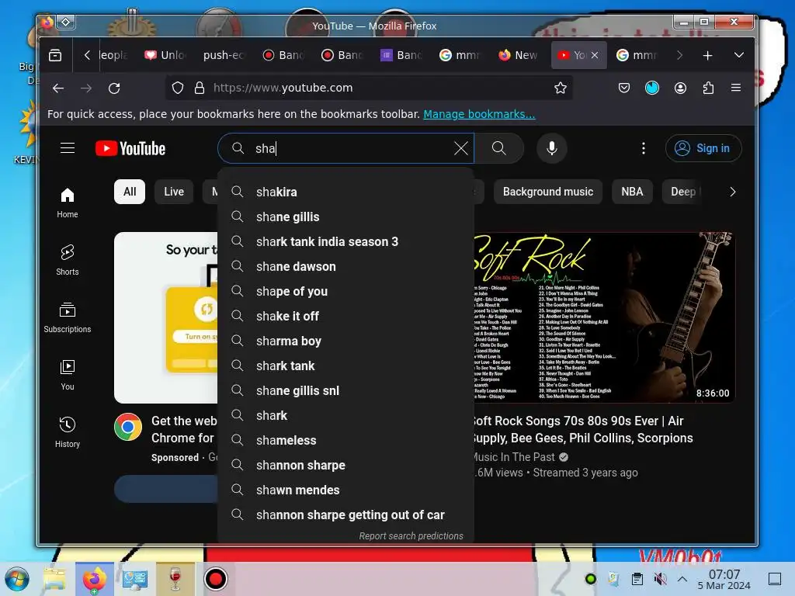
Task: Open Firefox tracking protection shield
Action: (x=178, y=88)
